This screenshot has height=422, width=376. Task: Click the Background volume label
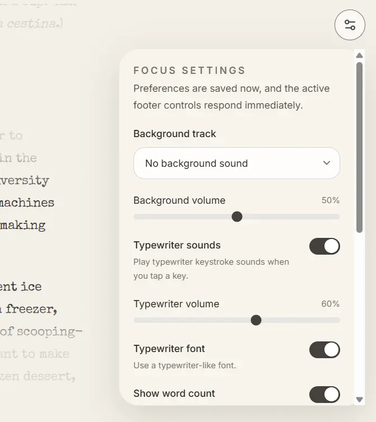click(179, 200)
